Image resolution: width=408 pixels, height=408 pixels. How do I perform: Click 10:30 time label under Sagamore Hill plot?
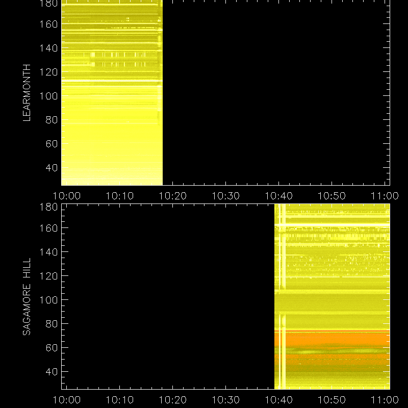tap(225, 400)
